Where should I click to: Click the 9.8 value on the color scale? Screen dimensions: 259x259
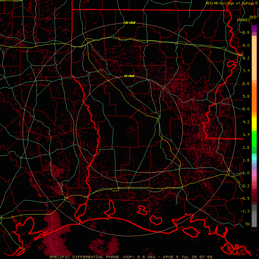246,33
